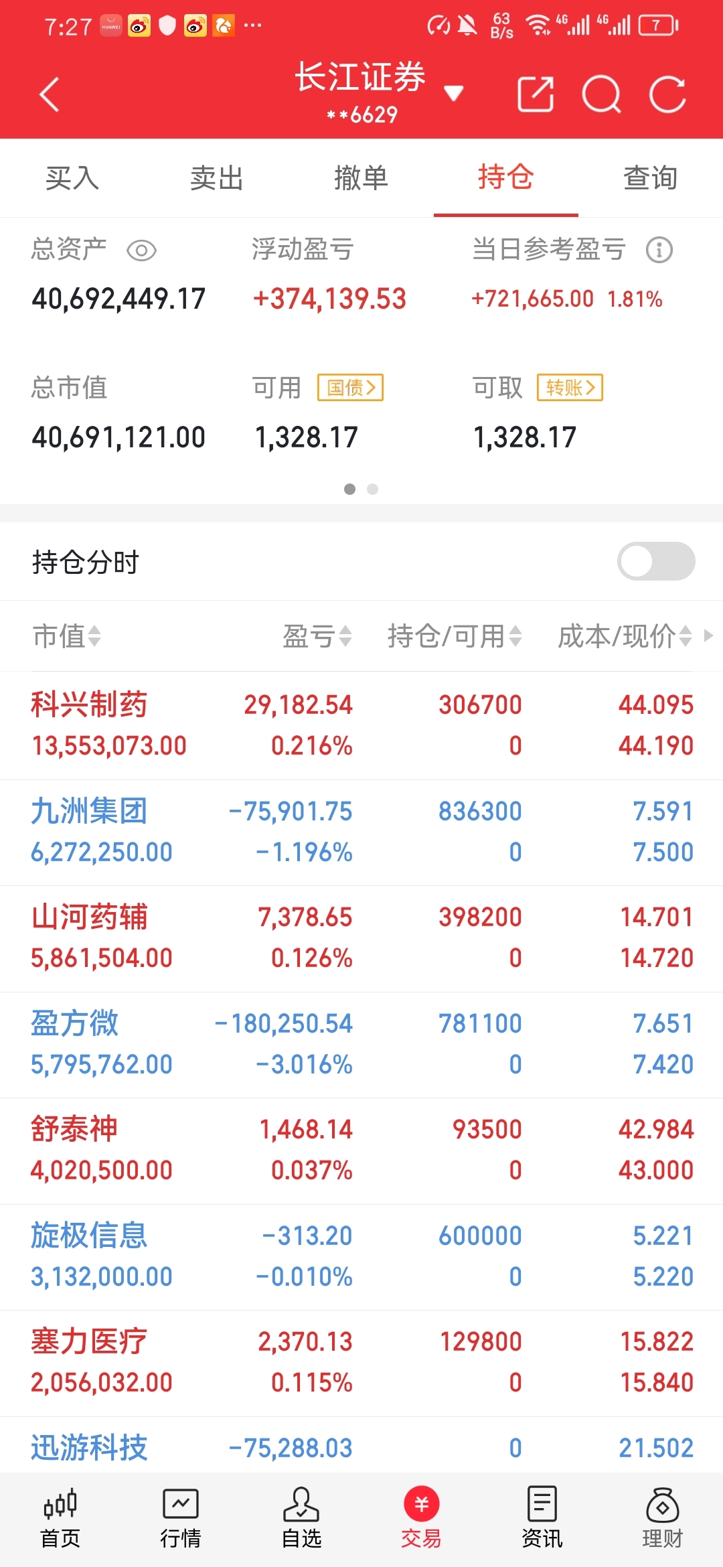Refresh holdings with the reload icon
723x1567 pixels.
coord(667,94)
